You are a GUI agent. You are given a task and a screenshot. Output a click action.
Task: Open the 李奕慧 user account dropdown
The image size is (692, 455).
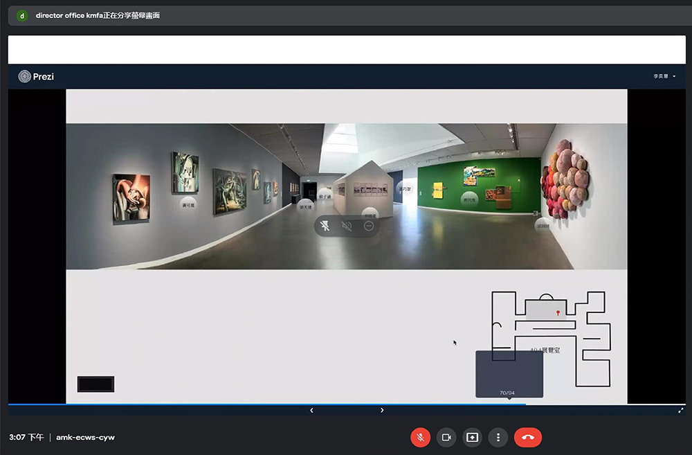coord(664,76)
